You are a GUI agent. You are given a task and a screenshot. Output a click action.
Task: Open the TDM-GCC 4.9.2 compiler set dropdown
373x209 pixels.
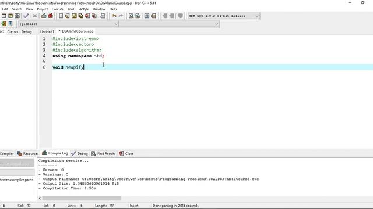[224, 16]
